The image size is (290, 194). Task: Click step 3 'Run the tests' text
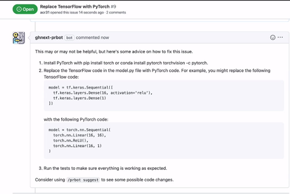pos(105,168)
